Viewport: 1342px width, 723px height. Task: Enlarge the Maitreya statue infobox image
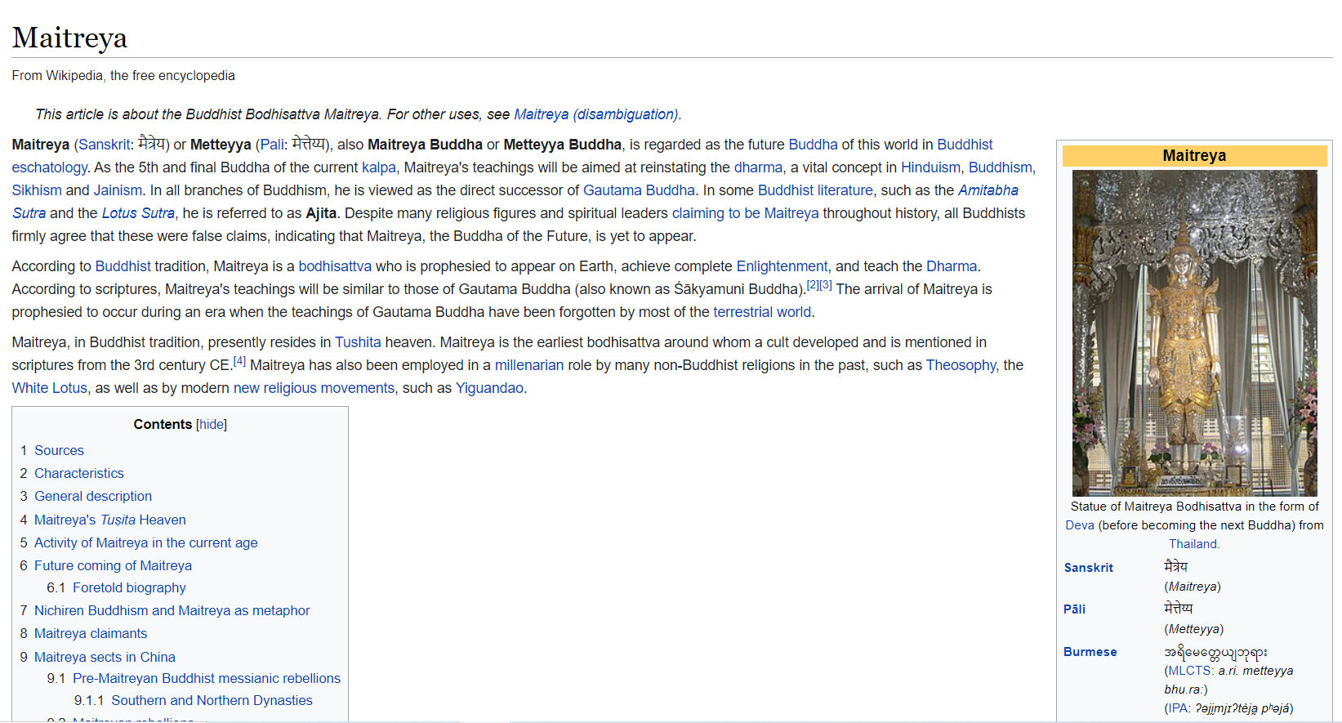1194,333
